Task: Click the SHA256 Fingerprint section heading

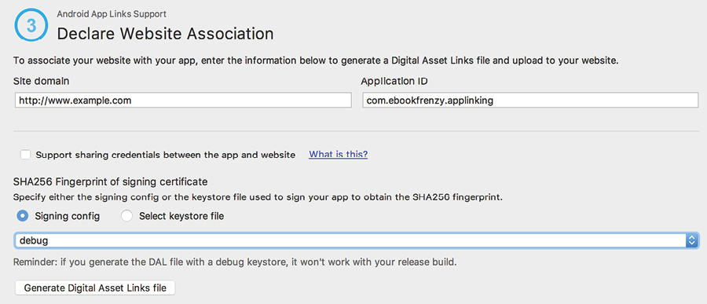Action: [x=110, y=181]
